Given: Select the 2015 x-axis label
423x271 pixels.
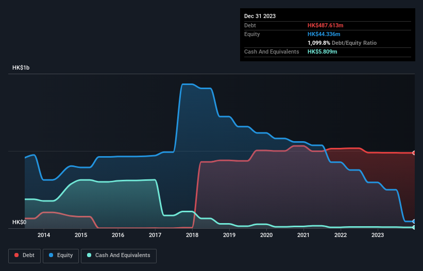Looking at the screenshot, I should coord(81,235).
